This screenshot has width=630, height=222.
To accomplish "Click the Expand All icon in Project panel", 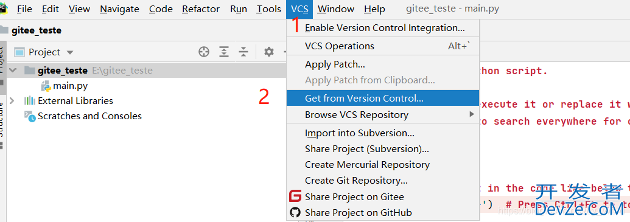I will pyautogui.click(x=224, y=52).
